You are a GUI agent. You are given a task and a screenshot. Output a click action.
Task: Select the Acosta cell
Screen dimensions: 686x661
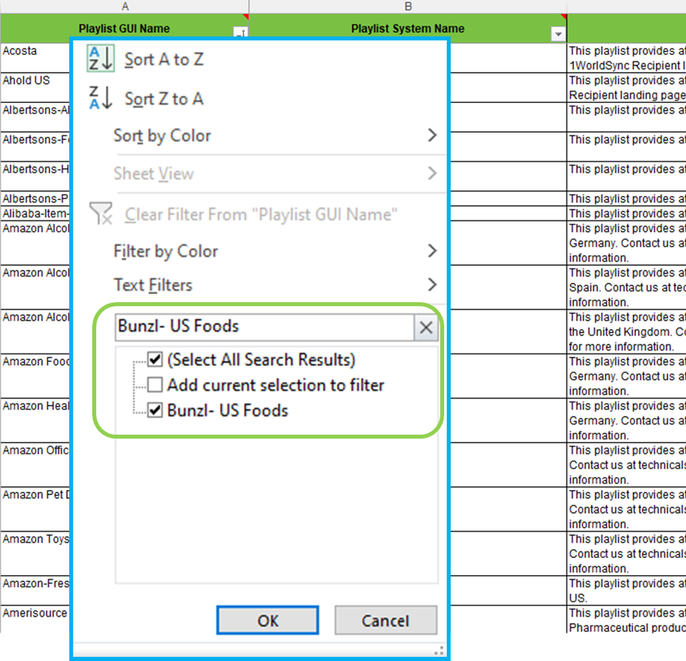34,58
